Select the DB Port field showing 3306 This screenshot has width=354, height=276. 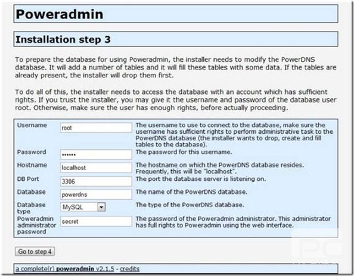[96, 181]
